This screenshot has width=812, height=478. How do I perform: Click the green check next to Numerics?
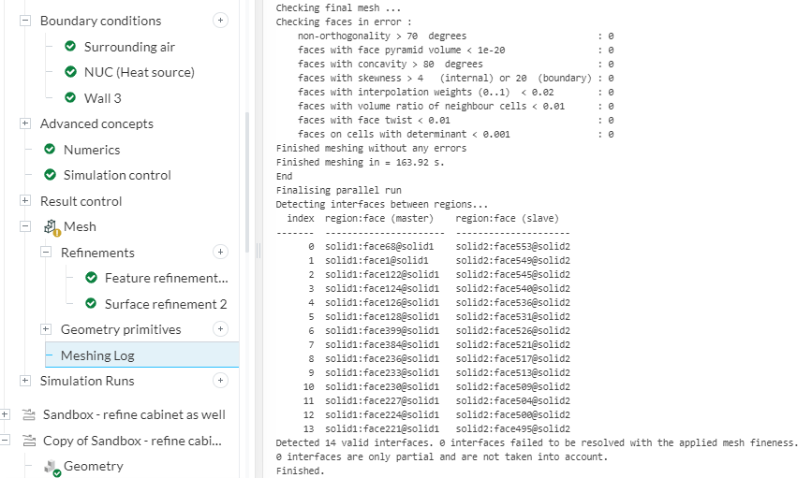pos(50,150)
